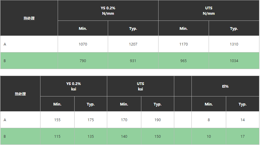
Task: Select the cell with value 1070
Action: [83, 44]
